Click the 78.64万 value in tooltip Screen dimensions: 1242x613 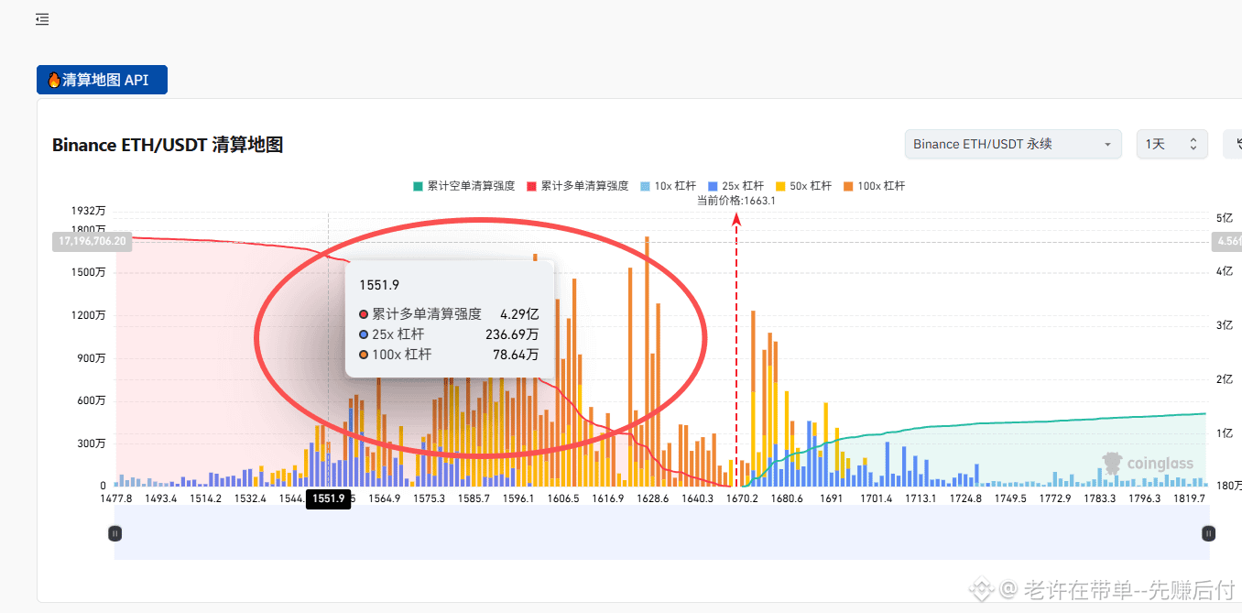pyautogui.click(x=516, y=355)
